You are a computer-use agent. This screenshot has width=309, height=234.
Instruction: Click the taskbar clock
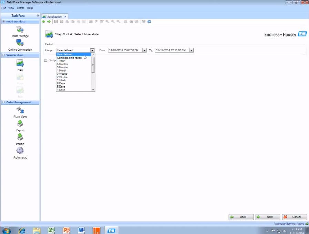(x=297, y=231)
